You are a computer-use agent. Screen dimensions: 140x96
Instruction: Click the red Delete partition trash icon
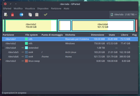coord(12,14)
